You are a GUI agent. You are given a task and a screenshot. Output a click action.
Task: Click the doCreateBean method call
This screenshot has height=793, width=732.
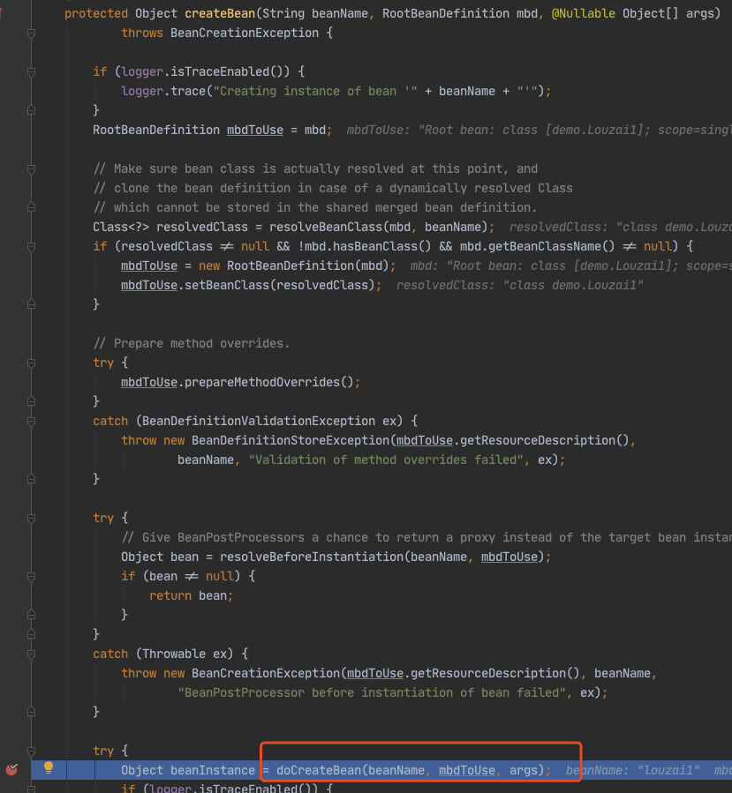point(319,770)
